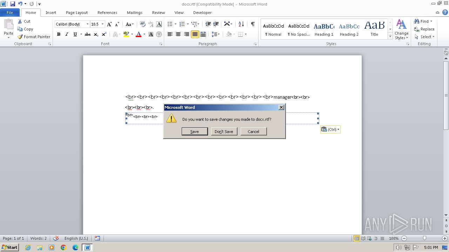The width and height of the screenshot is (449, 252).
Task: Click the Text Effects icon
Action: coord(115,34)
